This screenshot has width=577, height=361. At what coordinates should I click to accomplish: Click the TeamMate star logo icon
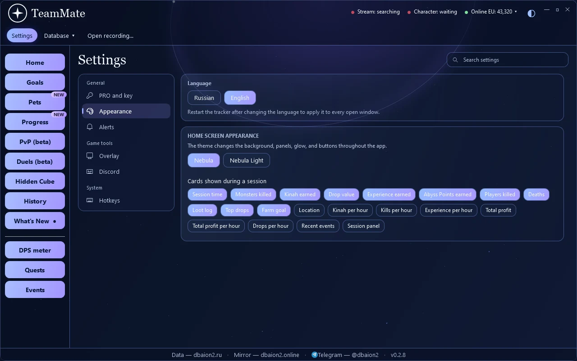coord(18,13)
